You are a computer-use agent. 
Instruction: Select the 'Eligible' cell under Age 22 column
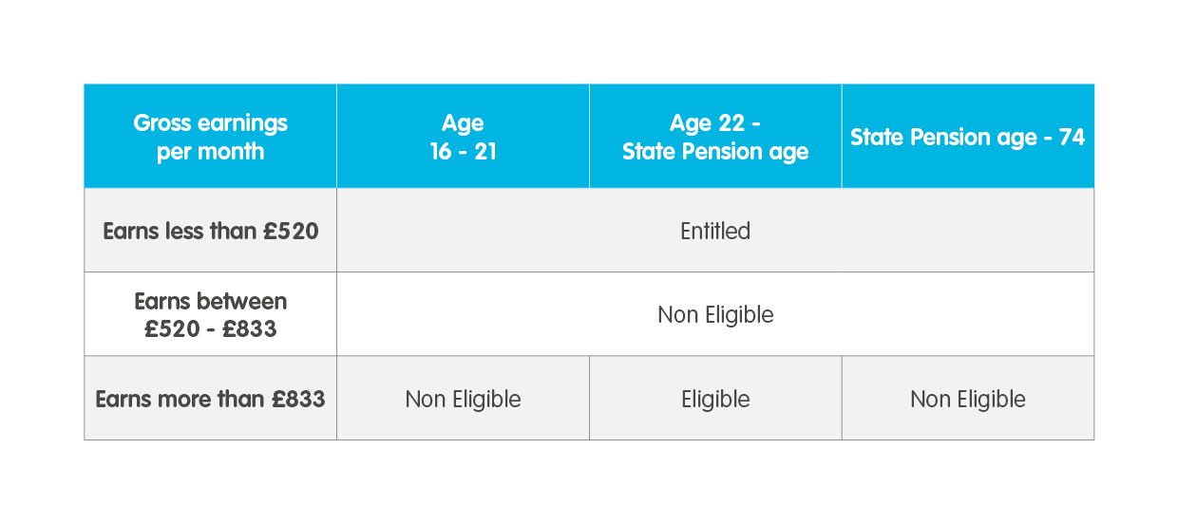point(715,399)
